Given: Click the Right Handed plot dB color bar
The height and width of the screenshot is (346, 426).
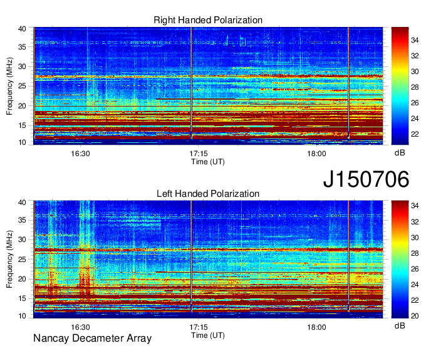Looking at the screenshot, I should 400,86.
